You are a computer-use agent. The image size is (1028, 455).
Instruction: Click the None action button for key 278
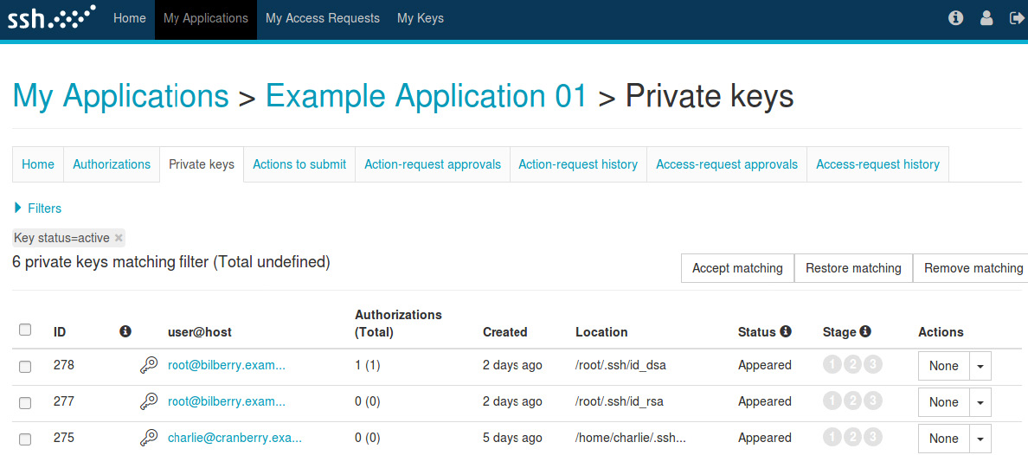pyautogui.click(x=944, y=367)
